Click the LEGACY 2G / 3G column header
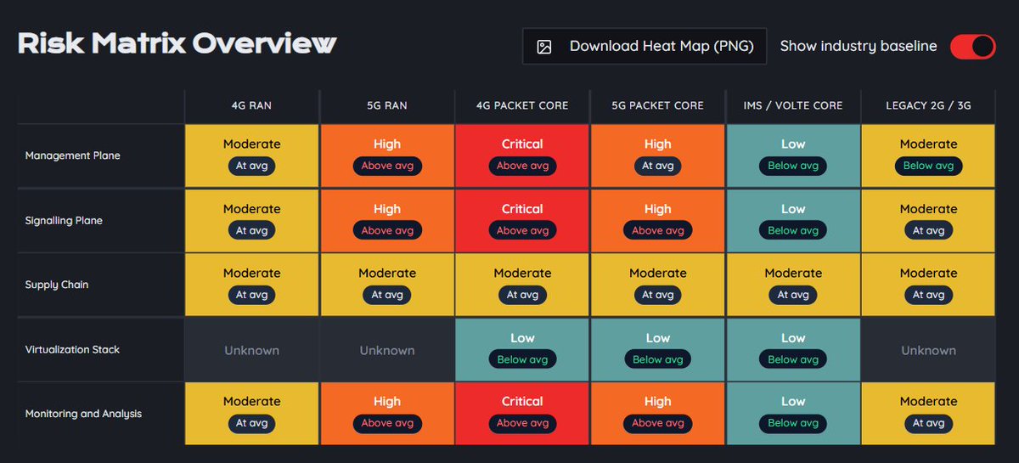This screenshot has width=1019, height=463. click(x=928, y=106)
